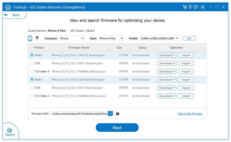Viewport: 231px width, 142px height.
Task: Select the second 12.4.1 radio button
Action: click(x=32, y=79)
